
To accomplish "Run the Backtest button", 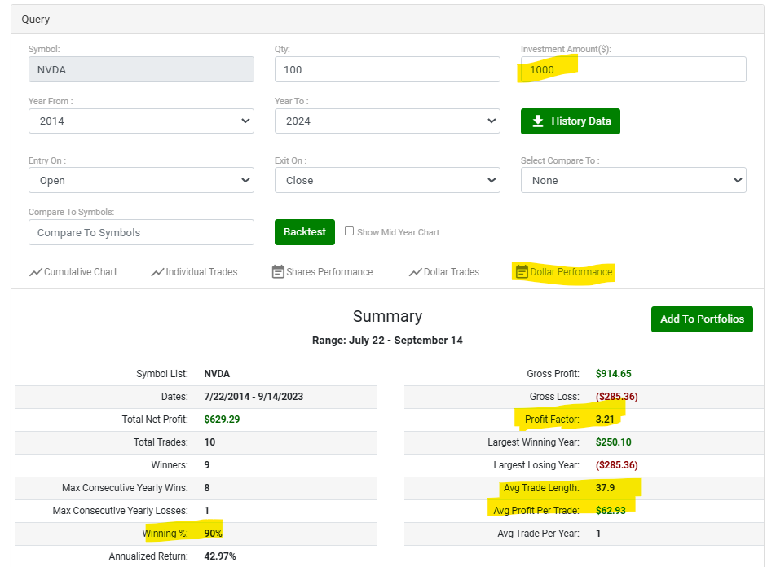I will click(x=305, y=232).
